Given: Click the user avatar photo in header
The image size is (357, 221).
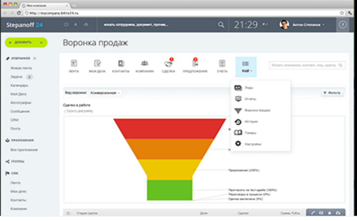Looking at the screenshot, I should tap(284, 24).
